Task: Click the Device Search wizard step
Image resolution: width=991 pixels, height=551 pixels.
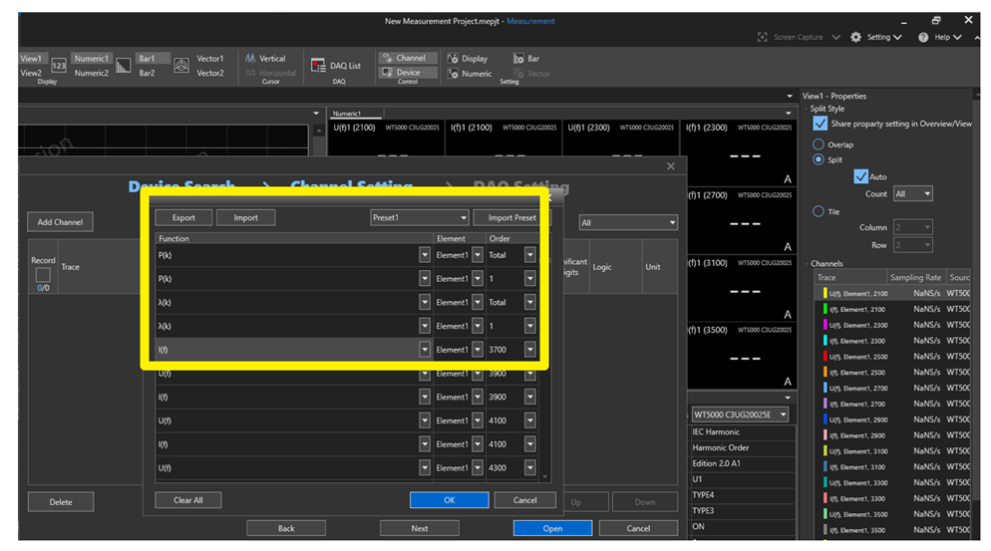Action: coord(181,185)
